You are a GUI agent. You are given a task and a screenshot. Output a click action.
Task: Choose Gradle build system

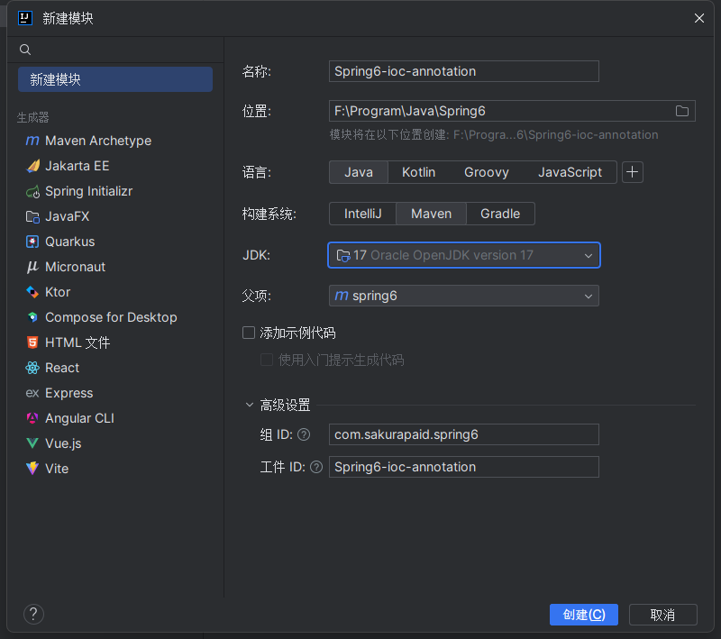500,214
